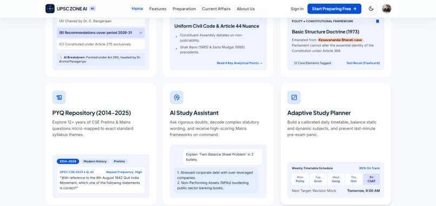Screen dimensions: 436x206
Task: Click Uniform Civil Code & Article 44 Nuance title
Action: click(216, 26)
